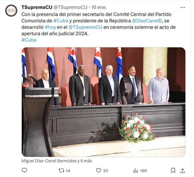Open the three-dot more options menu
194x177 pixels.
pyautogui.click(x=182, y=7)
